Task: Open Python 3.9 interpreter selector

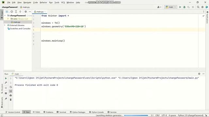Action: [191, 115]
